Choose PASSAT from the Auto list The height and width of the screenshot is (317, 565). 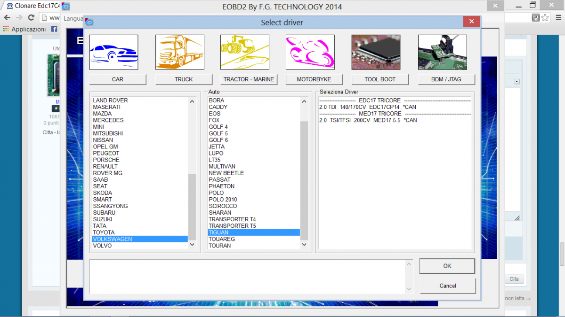pyautogui.click(x=254, y=180)
